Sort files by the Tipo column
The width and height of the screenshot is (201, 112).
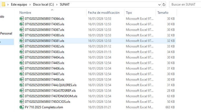click(x=129, y=13)
